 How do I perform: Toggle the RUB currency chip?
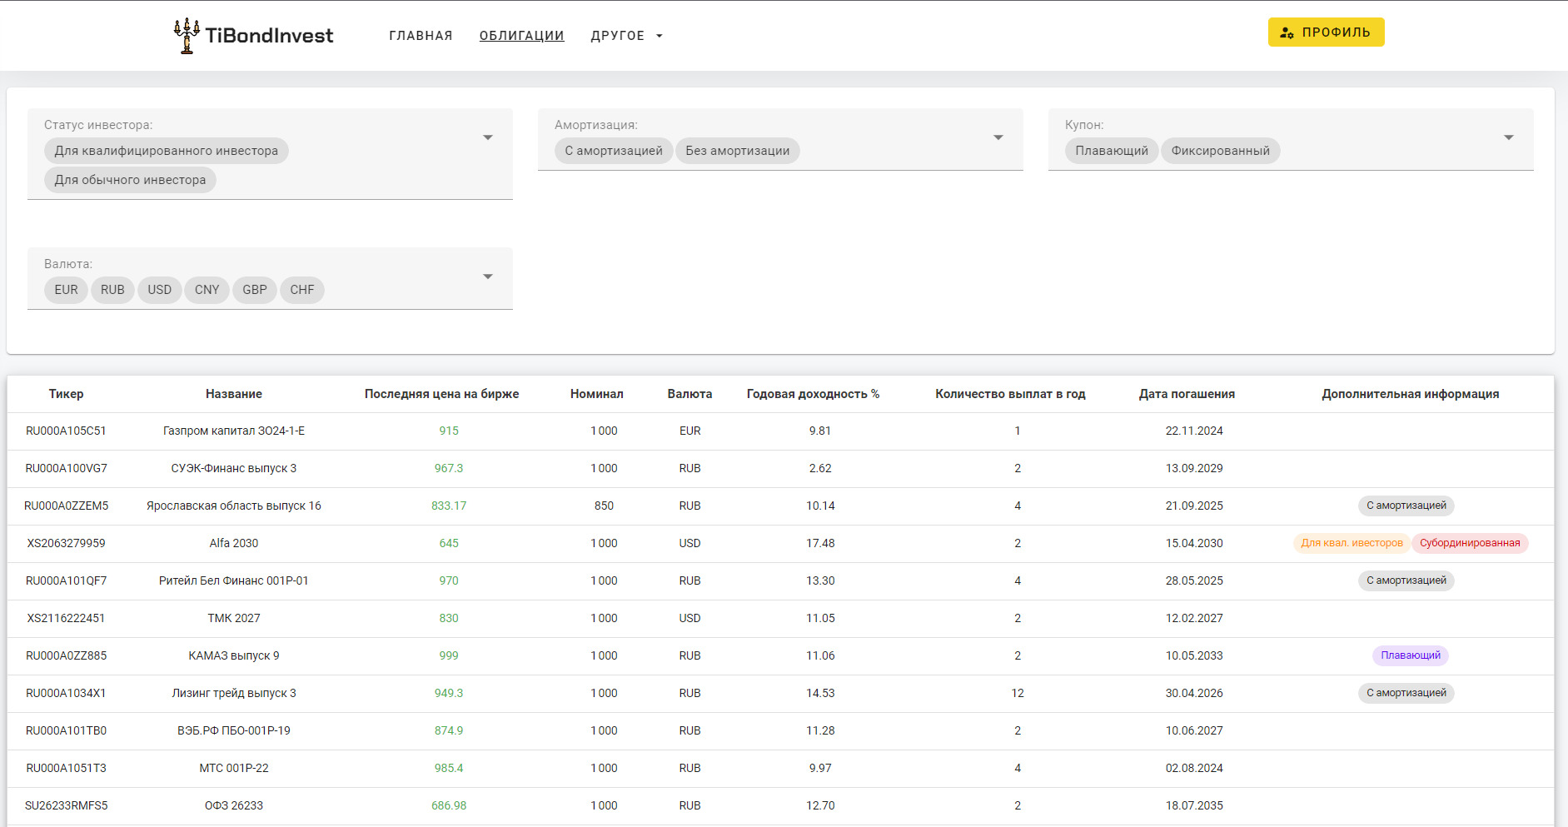tap(112, 290)
